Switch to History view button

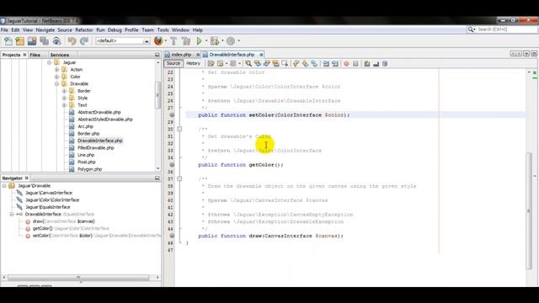pyautogui.click(x=193, y=64)
